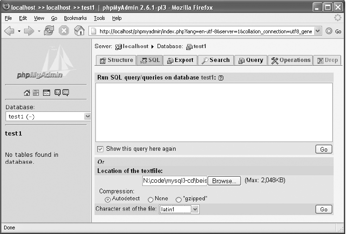Click the round Go icon beside address bar
Screen dimensions: 354x234
pos(329,31)
